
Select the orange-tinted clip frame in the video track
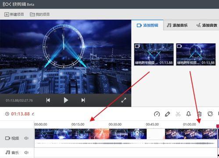click(x=100, y=134)
